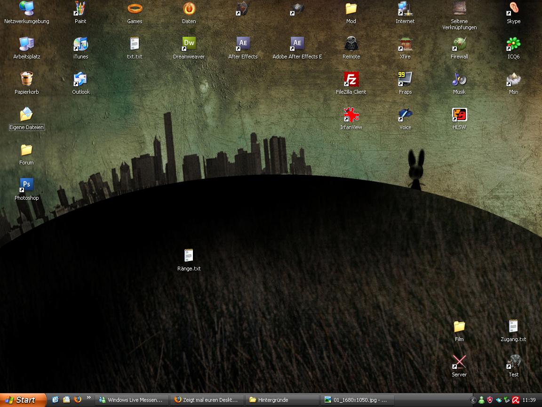Select the Dreamweaver shortcut icon
The height and width of the screenshot is (407, 542).
click(189, 44)
